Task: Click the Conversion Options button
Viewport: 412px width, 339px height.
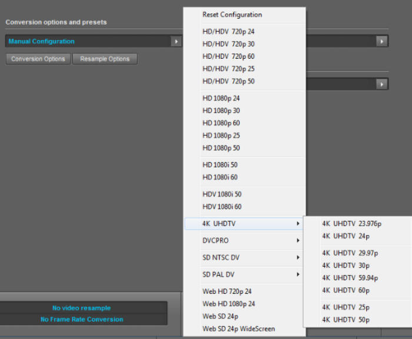Action: [x=38, y=59]
